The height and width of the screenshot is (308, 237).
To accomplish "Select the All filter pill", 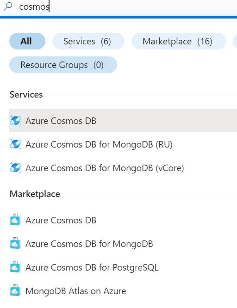I will 27,41.
